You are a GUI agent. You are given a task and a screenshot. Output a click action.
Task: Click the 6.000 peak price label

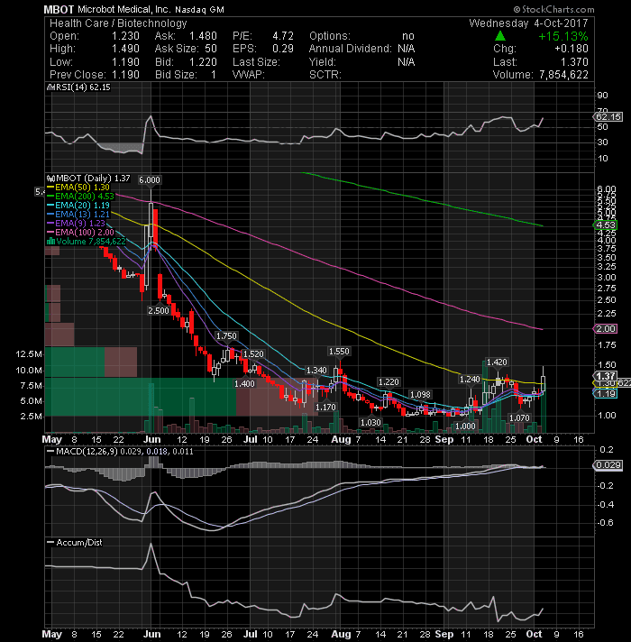(x=150, y=180)
